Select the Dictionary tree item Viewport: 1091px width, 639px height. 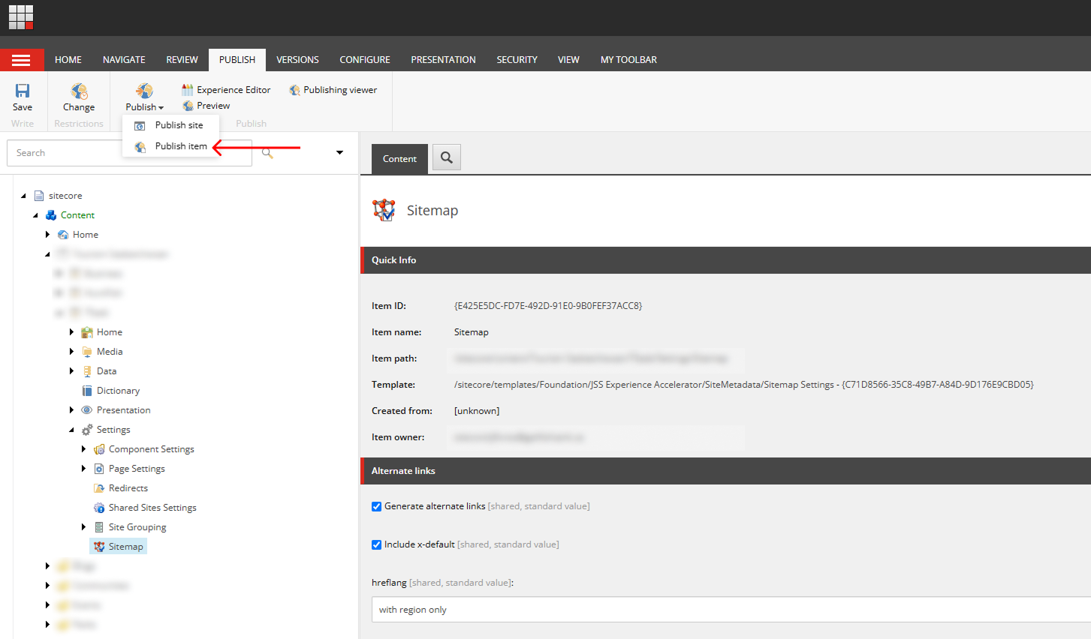tap(118, 391)
